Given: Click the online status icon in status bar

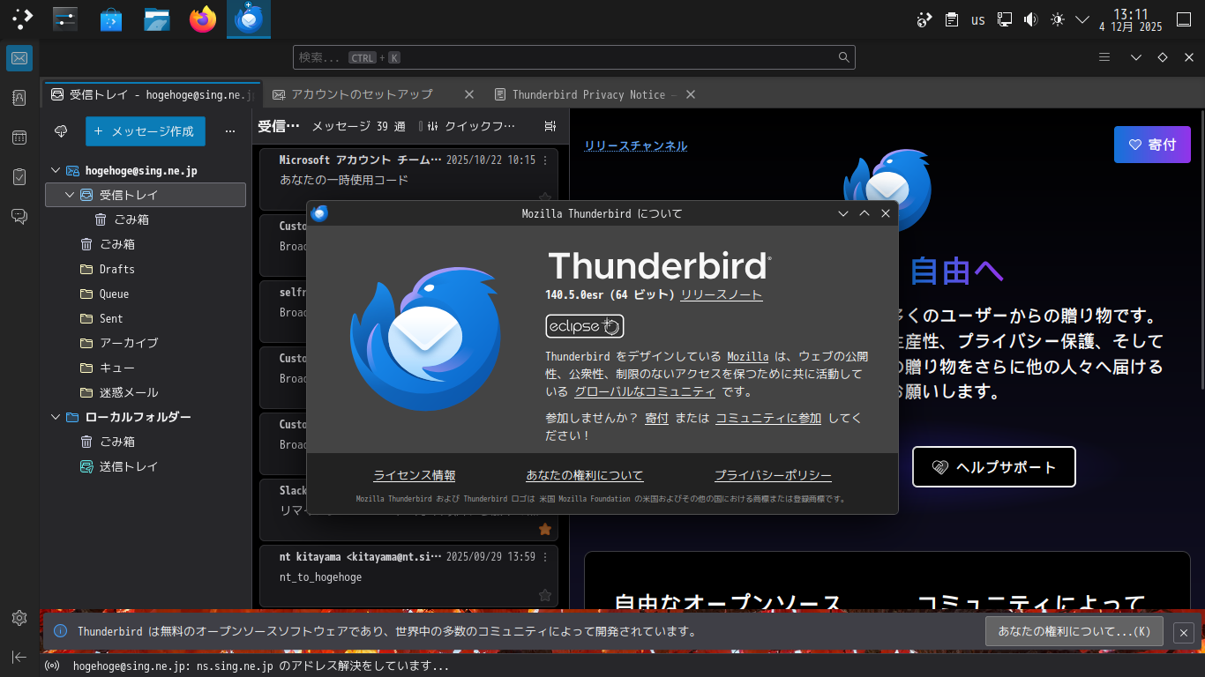Looking at the screenshot, I should click(x=52, y=666).
